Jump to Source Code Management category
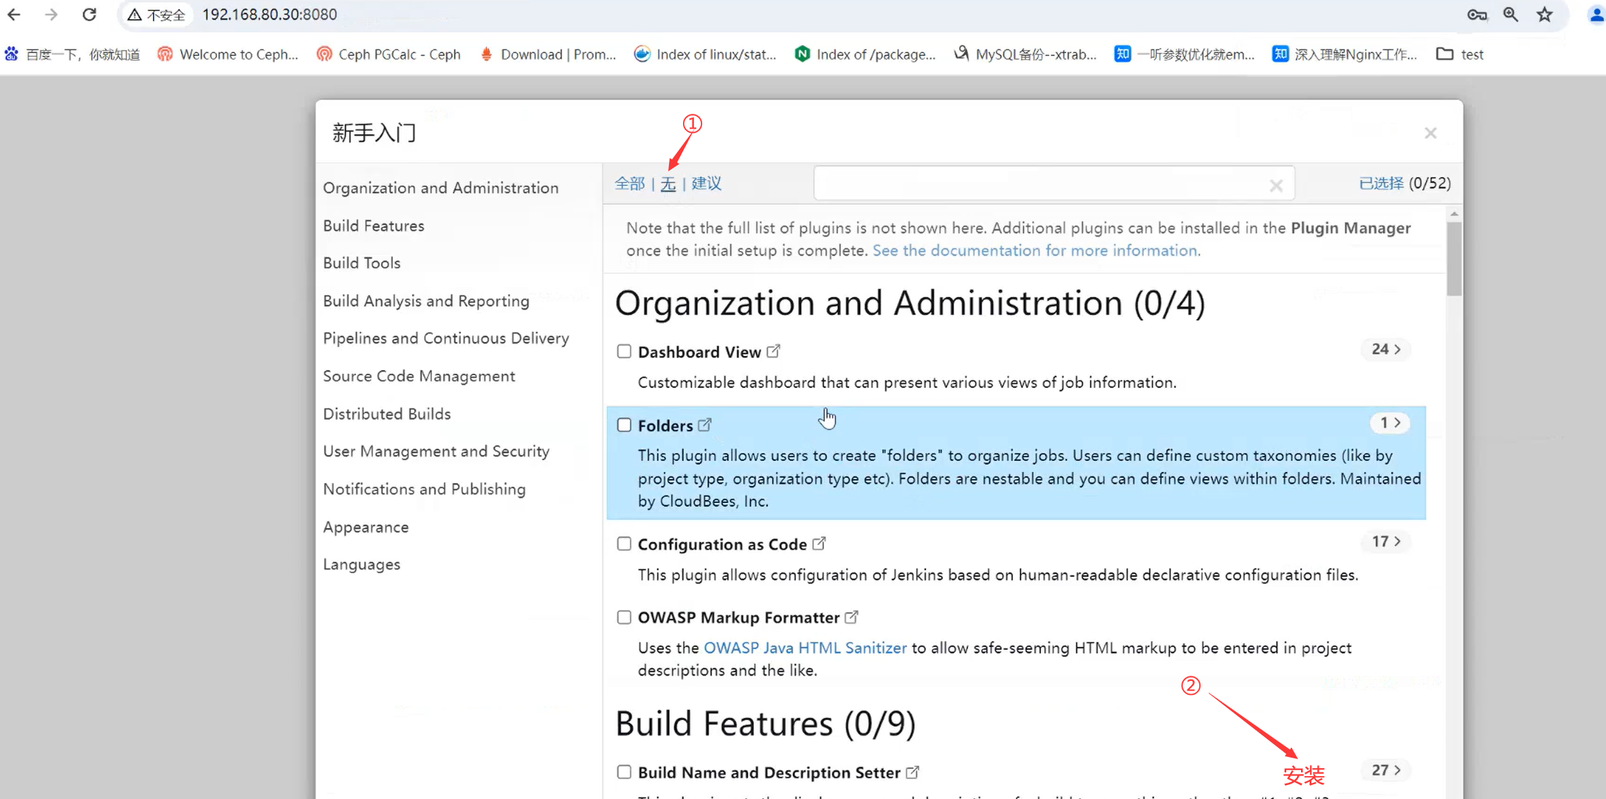Viewport: 1606px width, 799px height. [419, 376]
